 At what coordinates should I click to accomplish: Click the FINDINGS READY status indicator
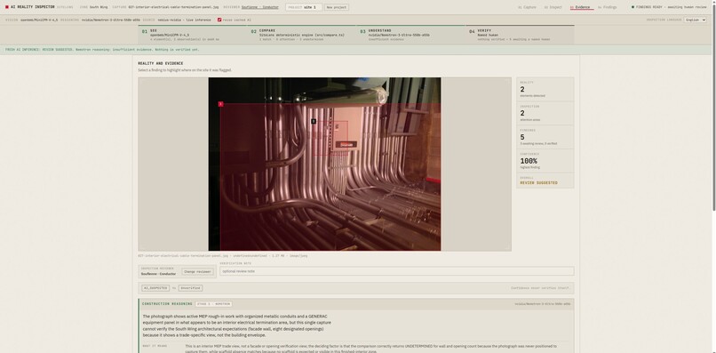tap(669, 7)
